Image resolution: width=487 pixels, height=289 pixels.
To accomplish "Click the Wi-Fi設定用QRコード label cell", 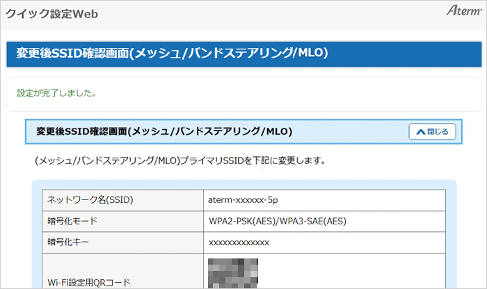I will [x=88, y=282].
